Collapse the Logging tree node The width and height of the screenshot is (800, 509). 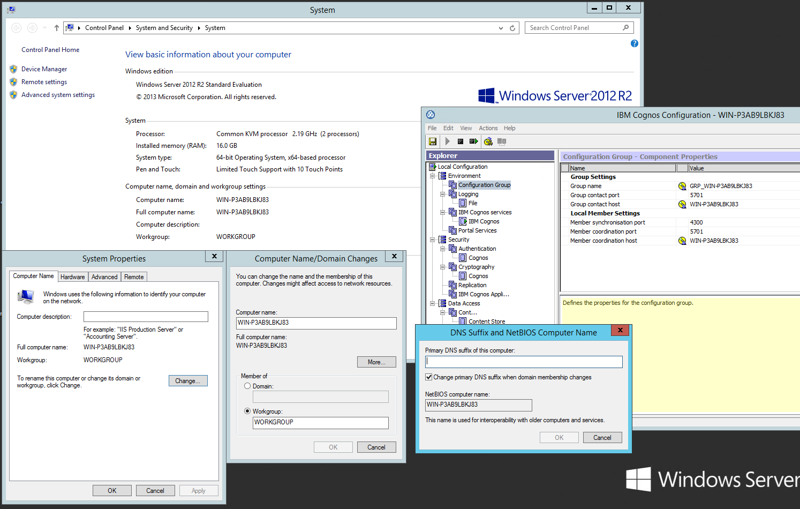[x=443, y=194]
